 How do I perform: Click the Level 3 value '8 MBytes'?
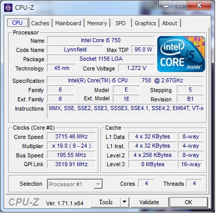(153, 164)
